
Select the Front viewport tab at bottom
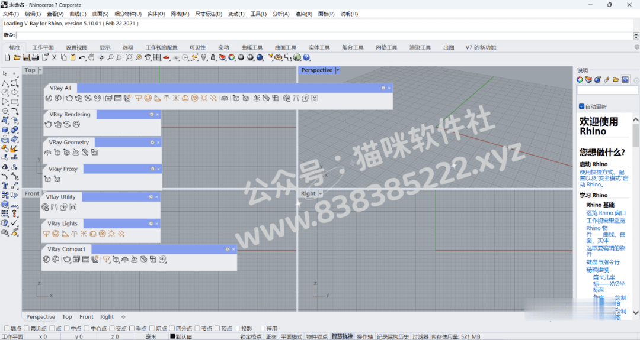tap(86, 317)
